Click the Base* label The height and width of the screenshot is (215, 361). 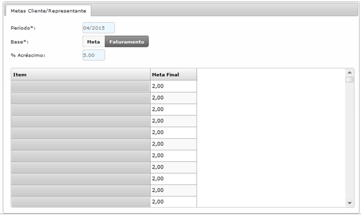(20, 42)
